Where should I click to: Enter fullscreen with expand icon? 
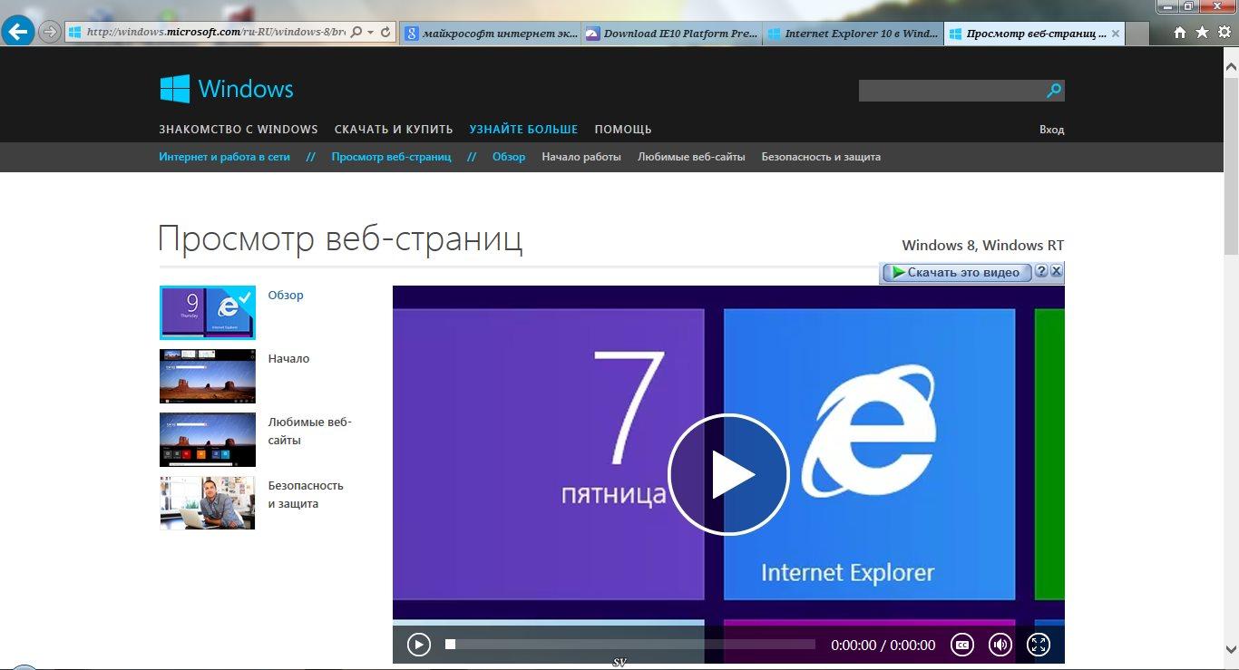point(1038,645)
